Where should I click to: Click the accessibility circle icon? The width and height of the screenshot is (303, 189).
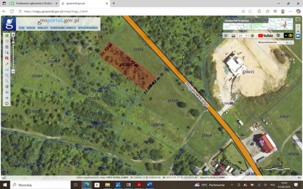pyautogui.click(x=278, y=36)
